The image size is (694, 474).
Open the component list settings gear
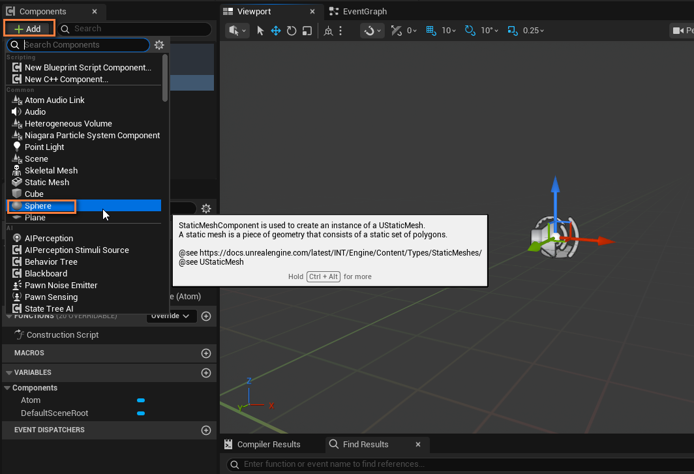click(x=159, y=45)
